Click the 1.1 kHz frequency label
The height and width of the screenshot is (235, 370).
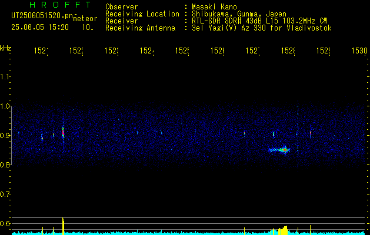[5, 77]
